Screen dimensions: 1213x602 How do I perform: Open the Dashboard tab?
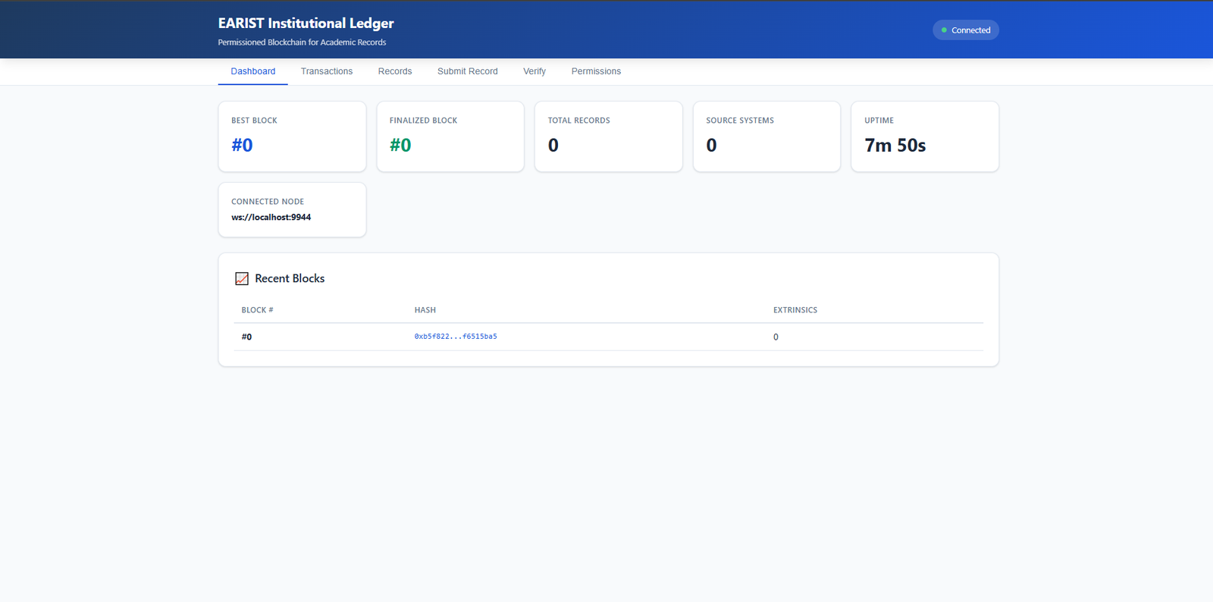(253, 71)
